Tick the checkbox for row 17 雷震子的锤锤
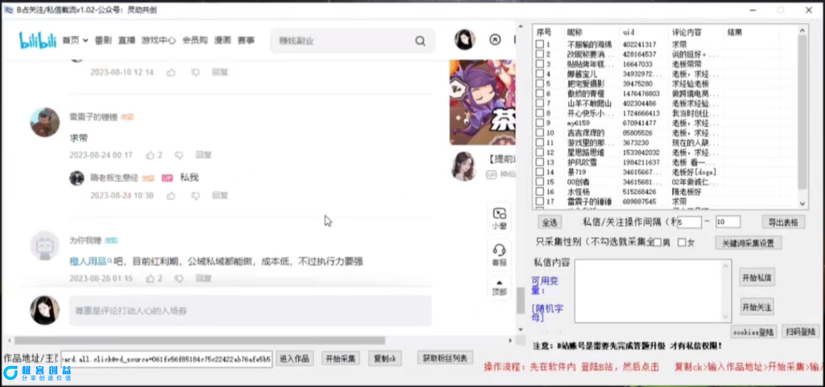Screen dimensions: 825x387 click(x=540, y=201)
